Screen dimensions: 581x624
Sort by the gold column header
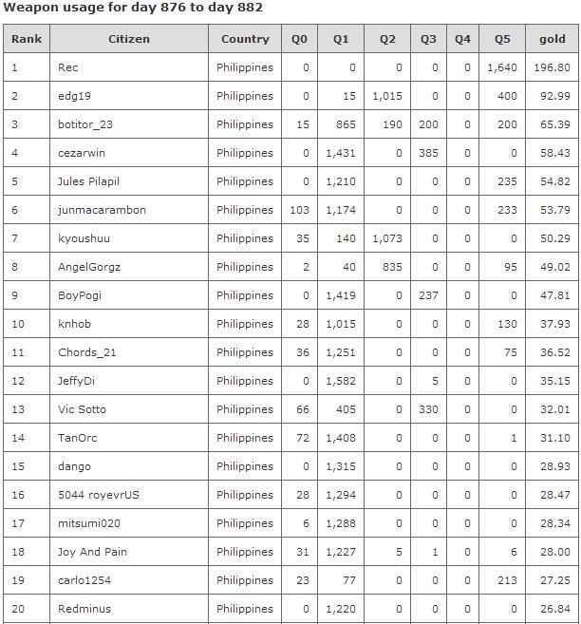coord(553,39)
